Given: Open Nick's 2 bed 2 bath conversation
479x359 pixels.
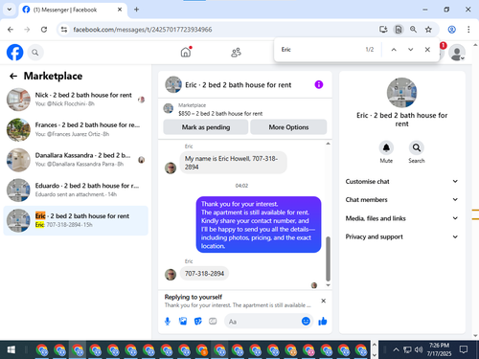Looking at the screenshot, I should pos(76,100).
